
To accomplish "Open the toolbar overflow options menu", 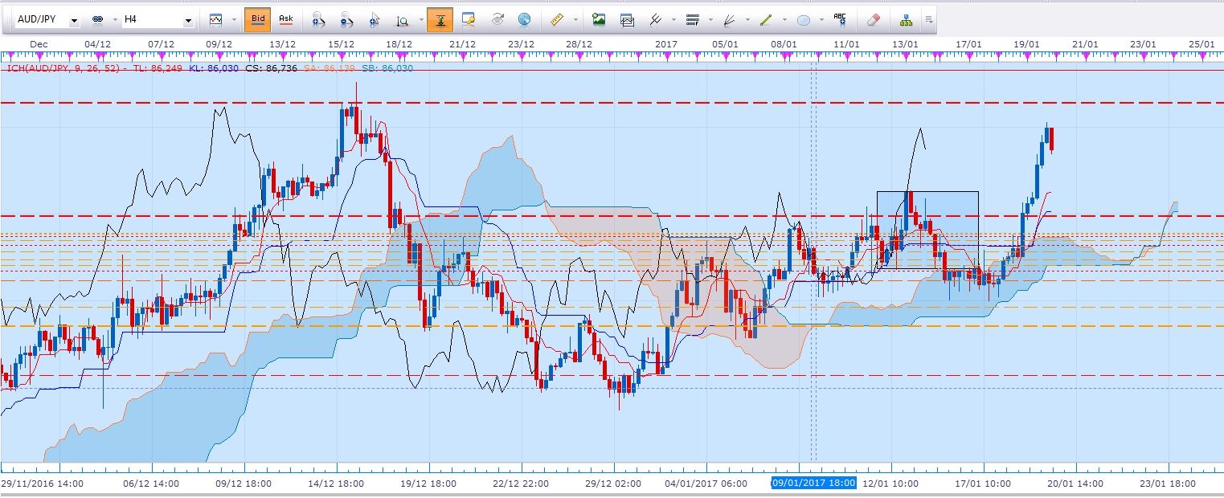I will (928, 18).
